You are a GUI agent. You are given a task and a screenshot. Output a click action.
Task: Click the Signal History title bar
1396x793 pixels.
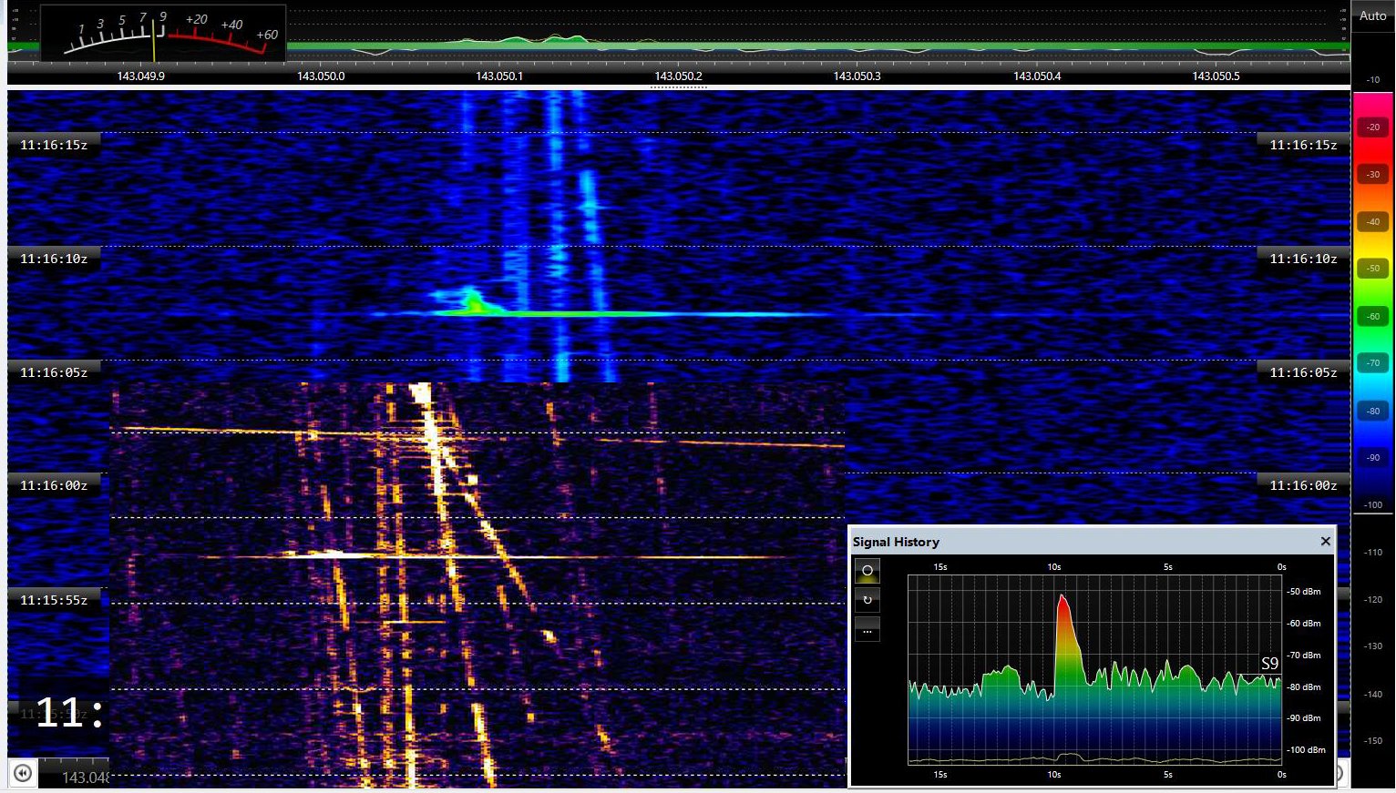1092,541
